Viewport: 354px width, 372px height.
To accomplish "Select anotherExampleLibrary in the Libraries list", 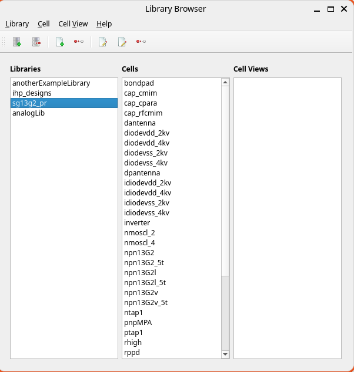I will coord(51,83).
